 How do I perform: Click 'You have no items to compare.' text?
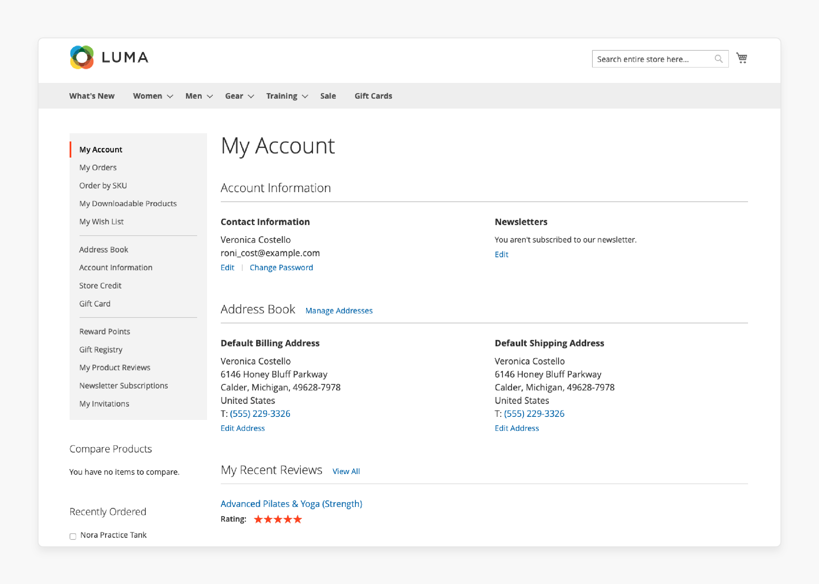click(x=124, y=472)
